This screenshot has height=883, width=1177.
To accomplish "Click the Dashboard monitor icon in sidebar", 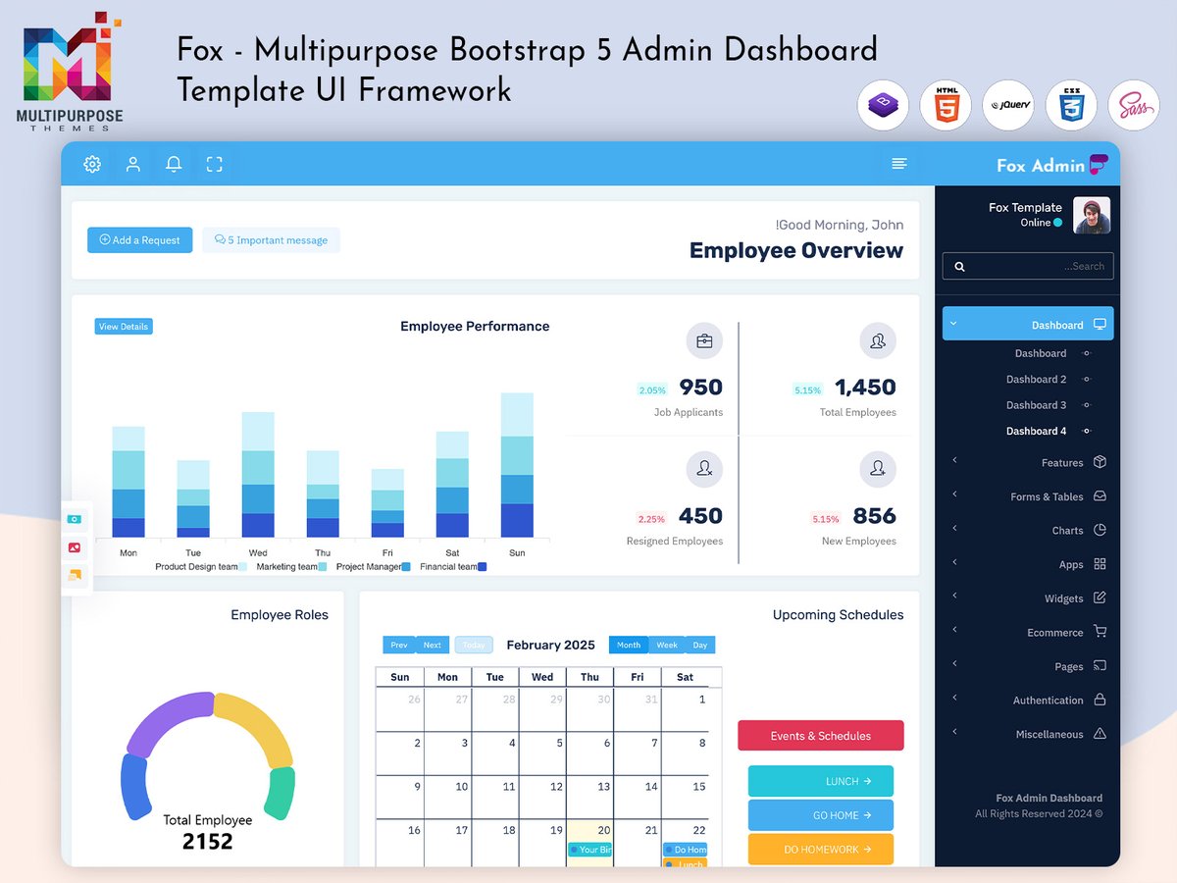I will pos(1100,324).
